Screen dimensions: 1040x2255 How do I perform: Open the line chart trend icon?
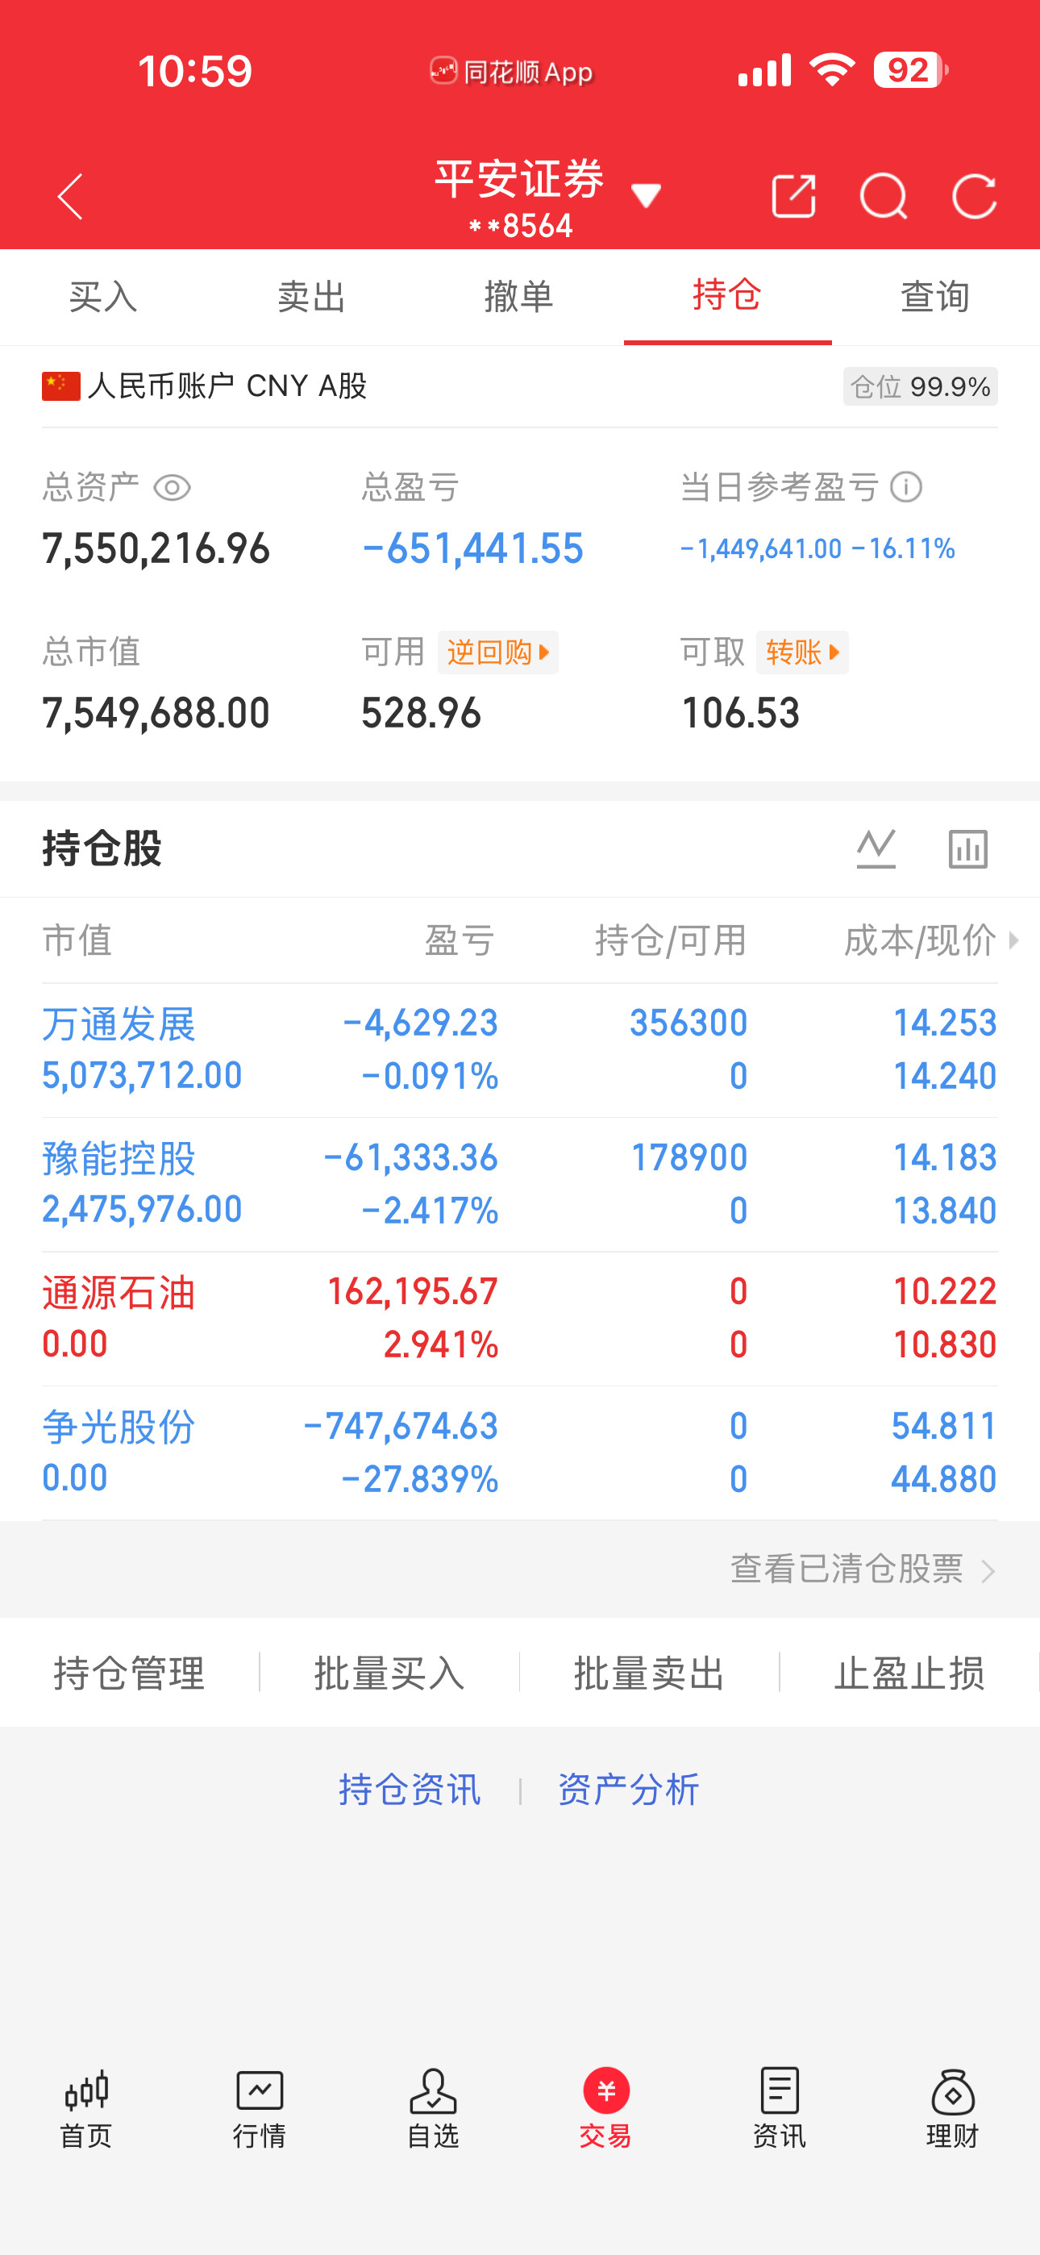coord(876,848)
